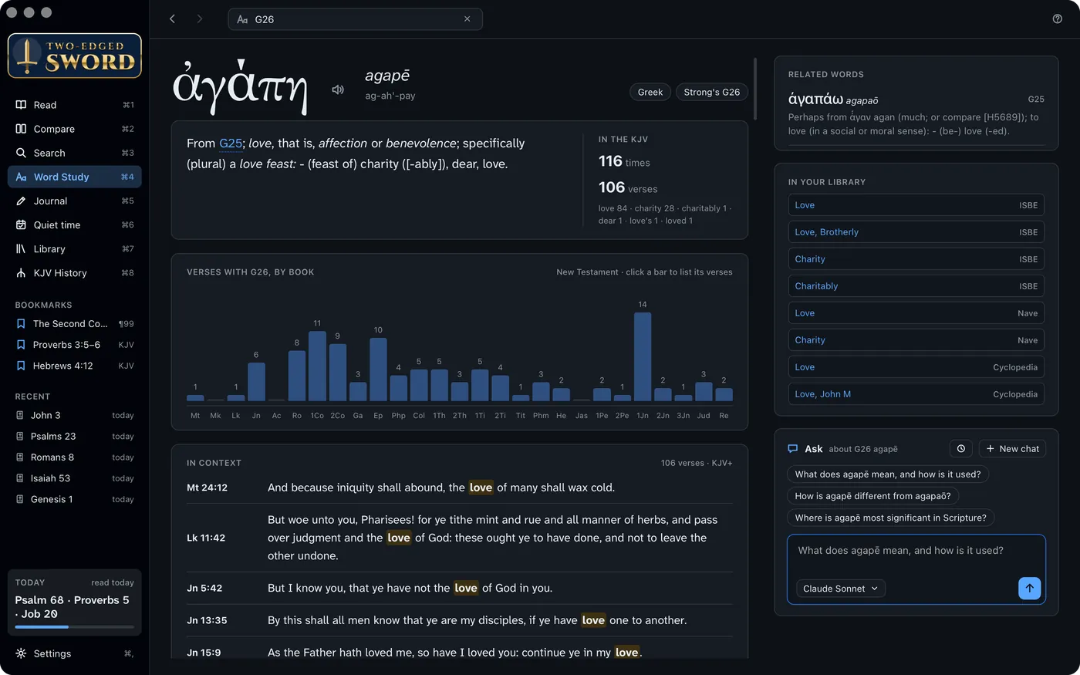Send the question with arrow button

coord(1029,588)
